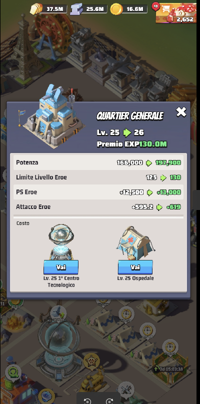Select the Limite Livello Eroe row
This screenshot has height=404, width=200.
point(98,177)
